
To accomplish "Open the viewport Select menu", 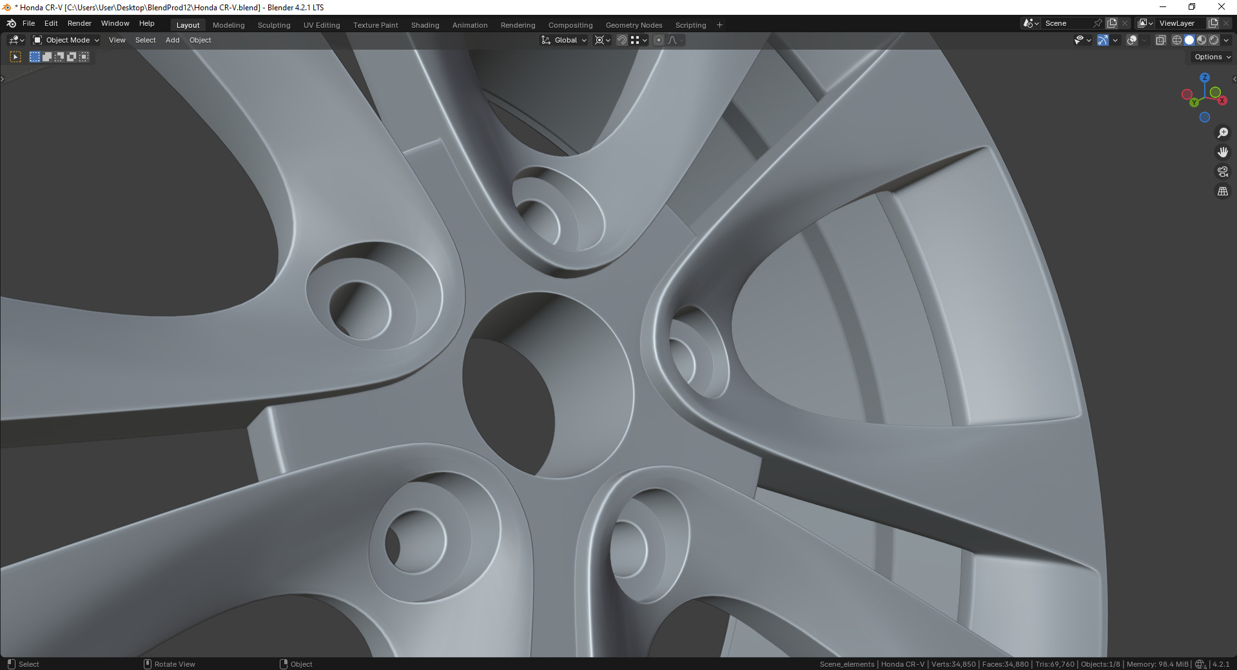I will point(146,40).
